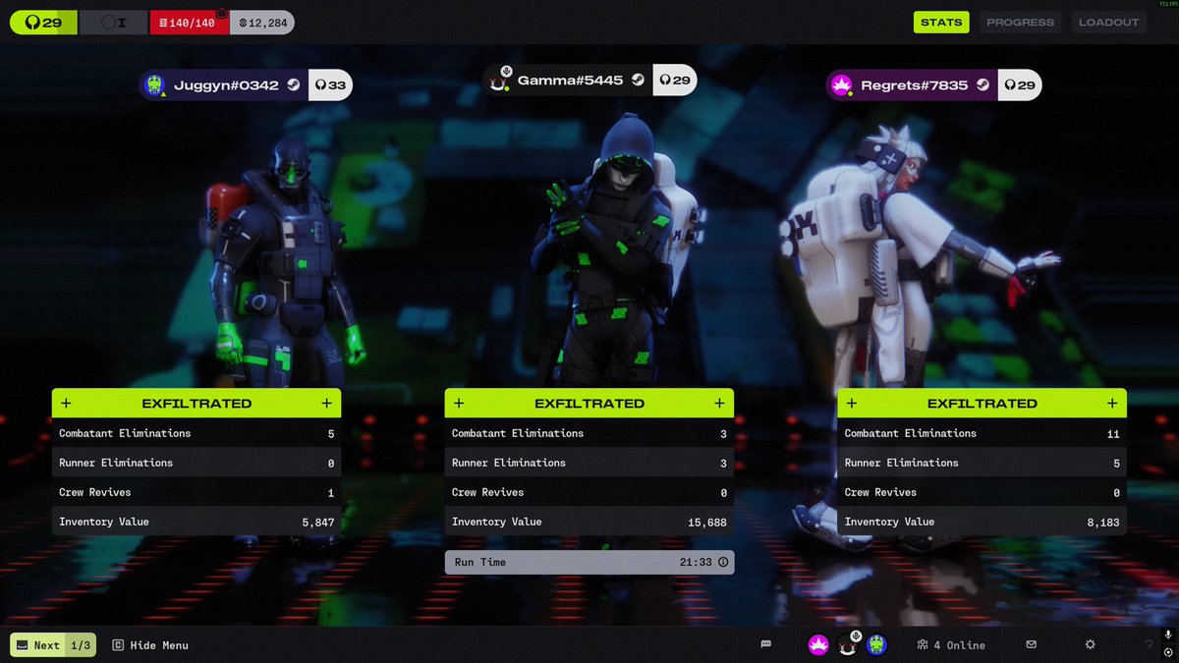This screenshot has width=1179, height=663.
Task: Click the 12,284 credits balance
Action: pyautogui.click(x=261, y=22)
